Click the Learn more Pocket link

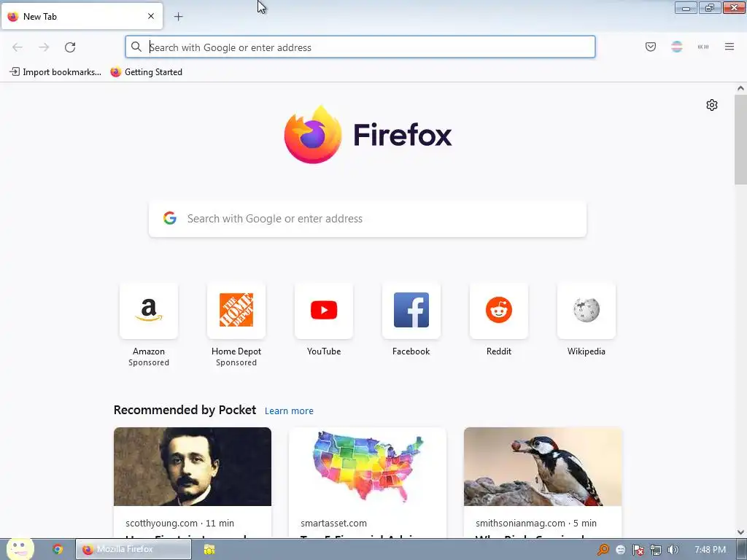(x=289, y=411)
